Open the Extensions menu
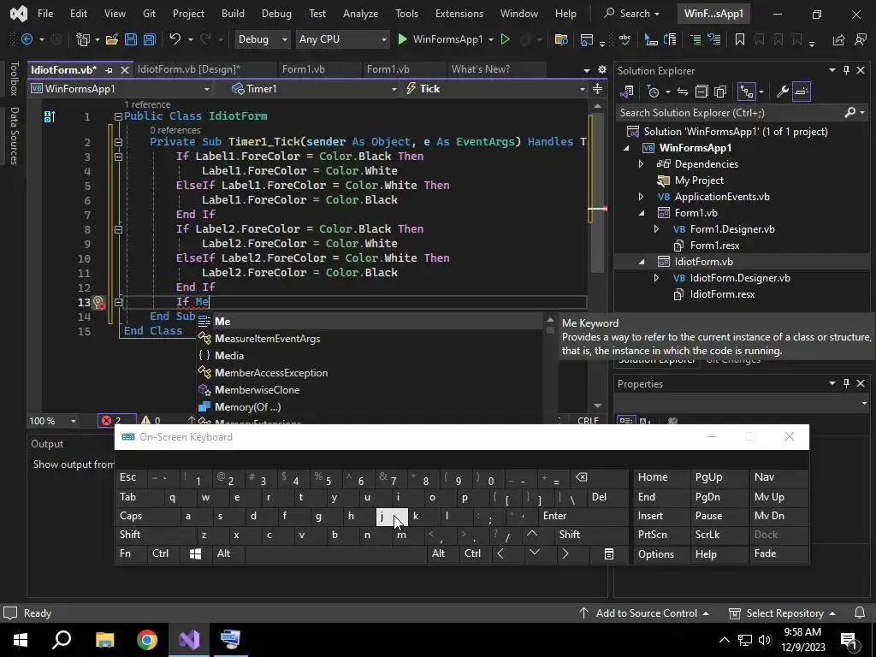The width and height of the screenshot is (876, 657). [459, 14]
